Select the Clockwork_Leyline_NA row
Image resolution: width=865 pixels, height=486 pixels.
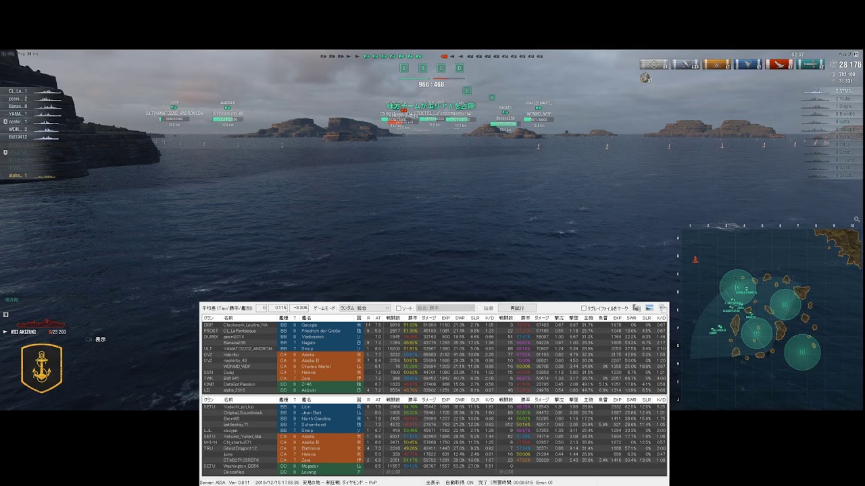coord(435,325)
